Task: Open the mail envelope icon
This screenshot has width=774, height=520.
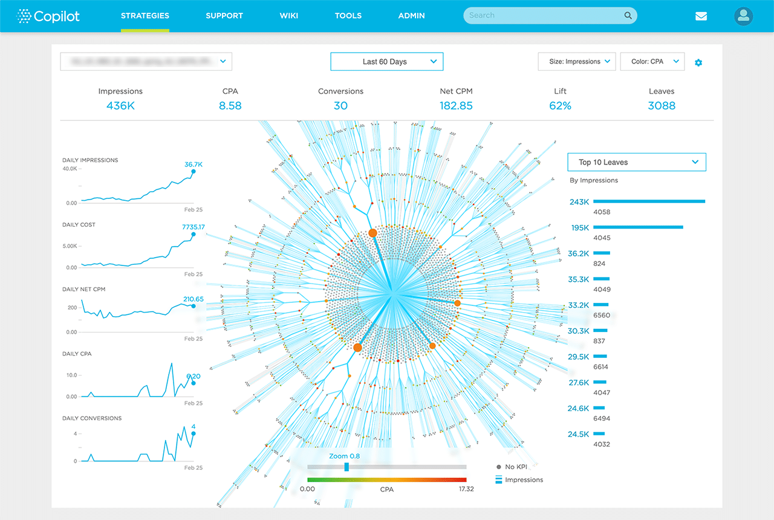Action: [x=701, y=16]
